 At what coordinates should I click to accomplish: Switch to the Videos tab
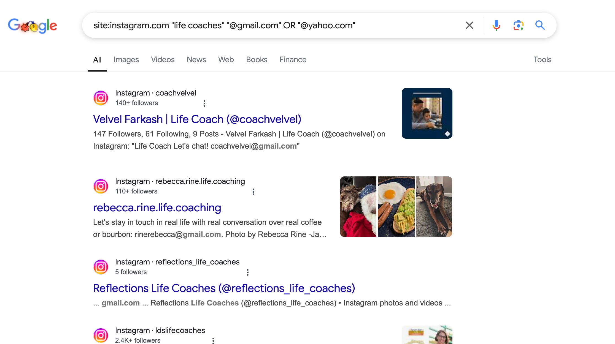pos(163,60)
